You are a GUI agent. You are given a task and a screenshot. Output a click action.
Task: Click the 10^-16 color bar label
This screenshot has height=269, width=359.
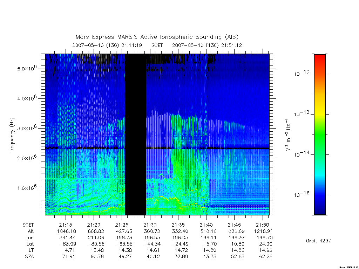[x=302, y=194]
